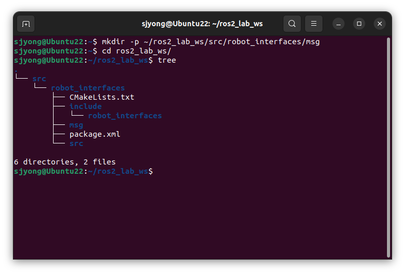Select the robot_interfaces directory under src
This screenshot has height=274, width=405.
pos(88,88)
